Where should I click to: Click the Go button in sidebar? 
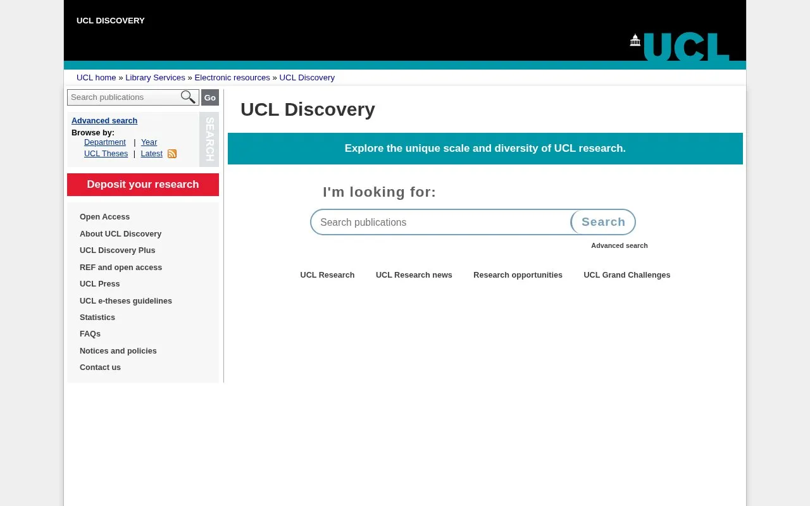click(x=210, y=97)
